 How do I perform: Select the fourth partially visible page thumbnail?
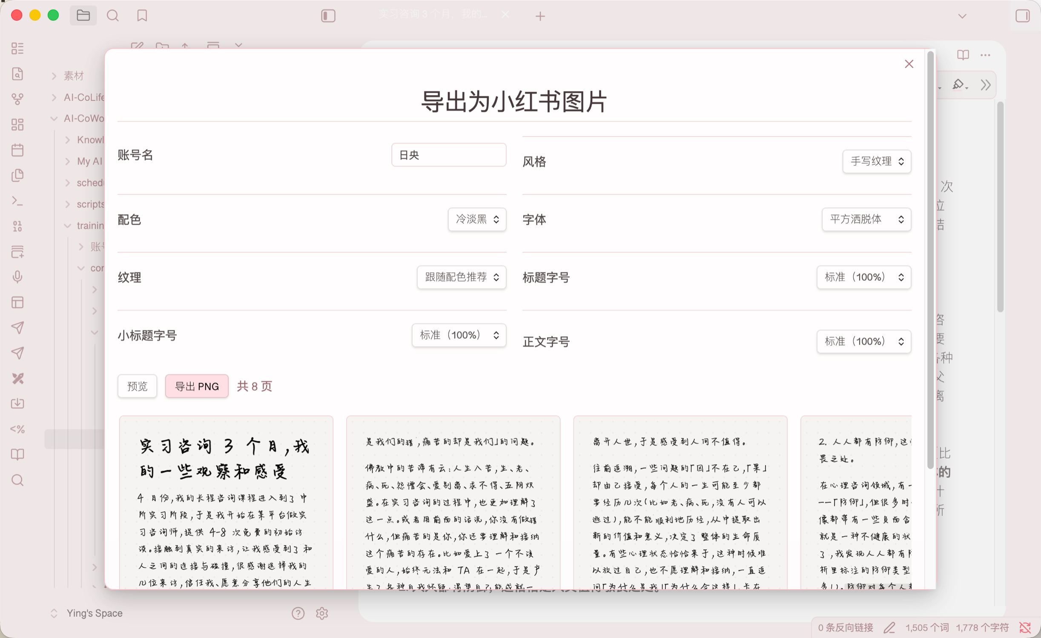pyautogui.click(x=856, y=502)
